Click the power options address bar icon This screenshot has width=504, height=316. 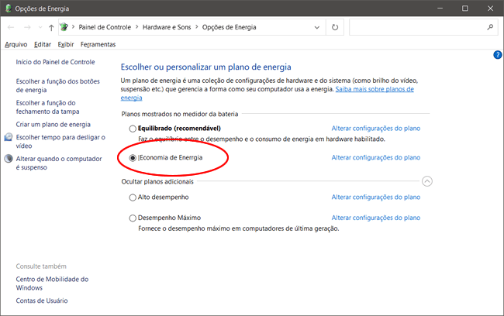[x=66, y=26]
